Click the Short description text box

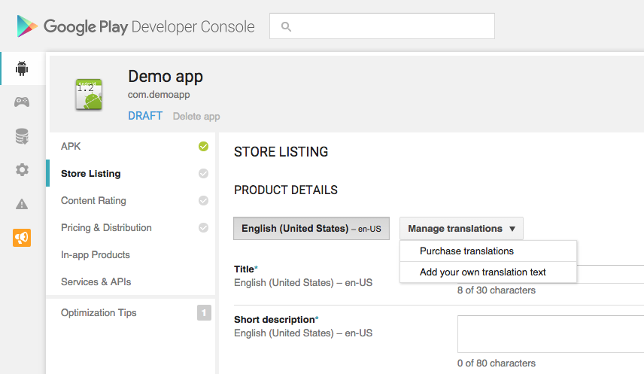[x=550, y=333]
